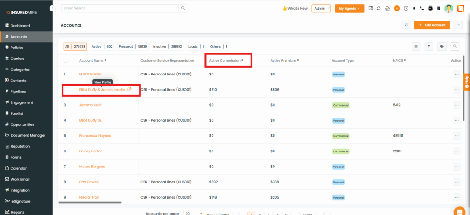Click the horizontal scrollbar under the table
Image resolution: width=470 pixels, height=215 pixels.
pyautogui.click(x=90, y=202)
